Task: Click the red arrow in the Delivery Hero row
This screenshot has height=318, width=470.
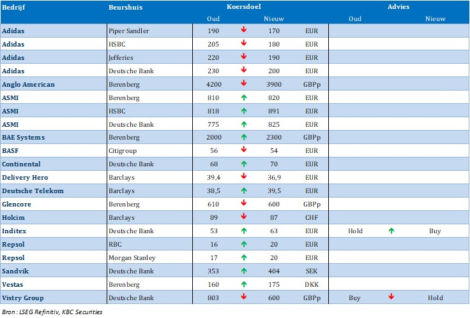Action: pyautogui.click(x=243, y=177)
